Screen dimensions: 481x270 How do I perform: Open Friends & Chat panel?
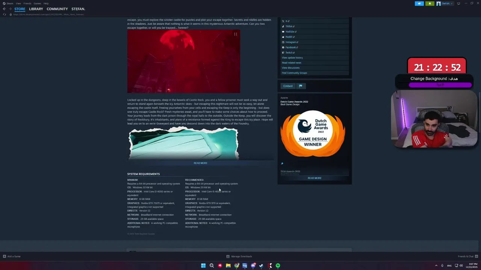[467, 256]
